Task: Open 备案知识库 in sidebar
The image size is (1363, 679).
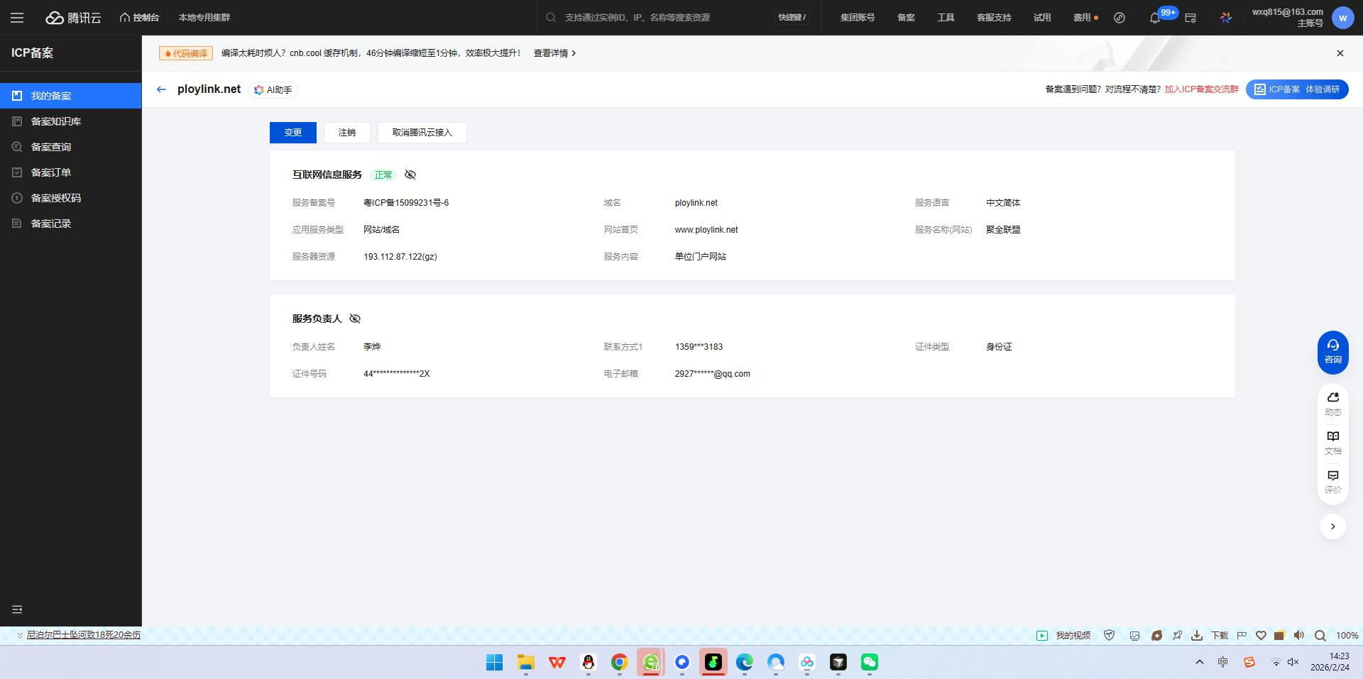Action: (x=71, y=121)
